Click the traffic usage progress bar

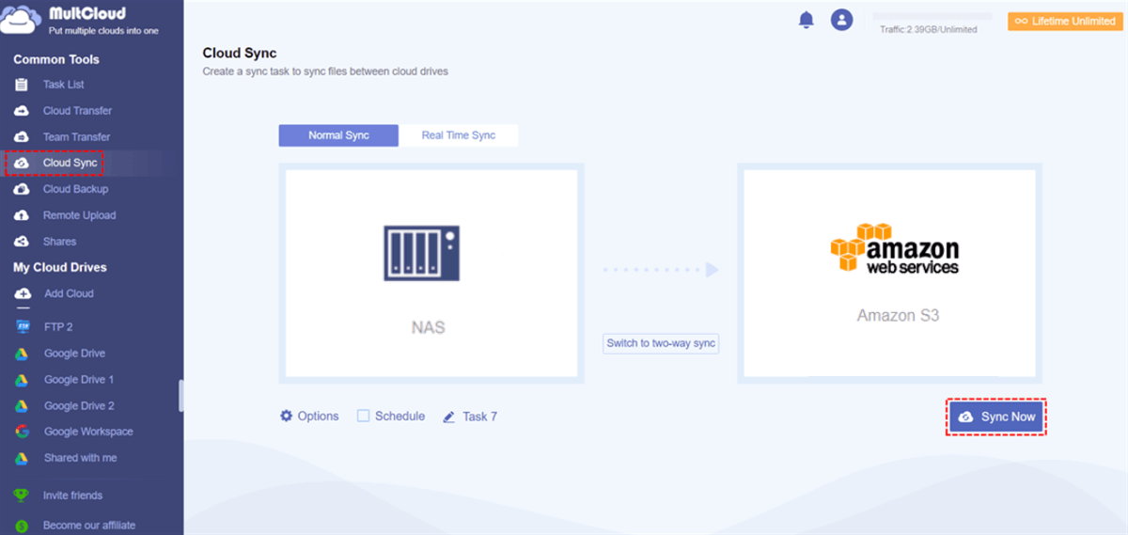(932, 16)
